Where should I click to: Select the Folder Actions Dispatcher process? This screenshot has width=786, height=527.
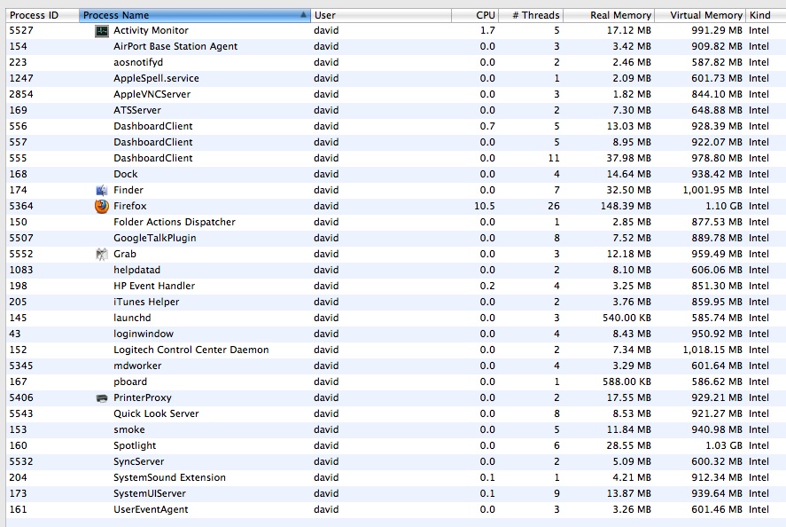[x=174, y=223]
